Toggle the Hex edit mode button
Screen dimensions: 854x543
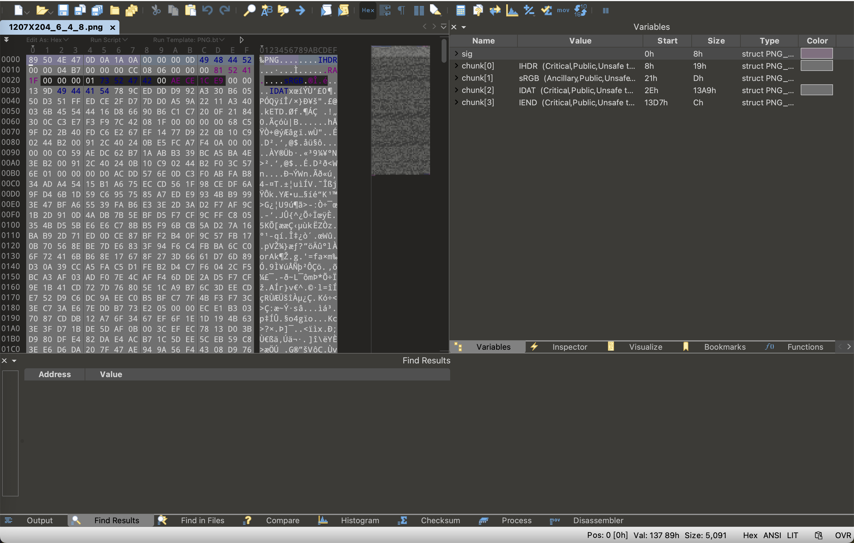[x=367, y=11]
